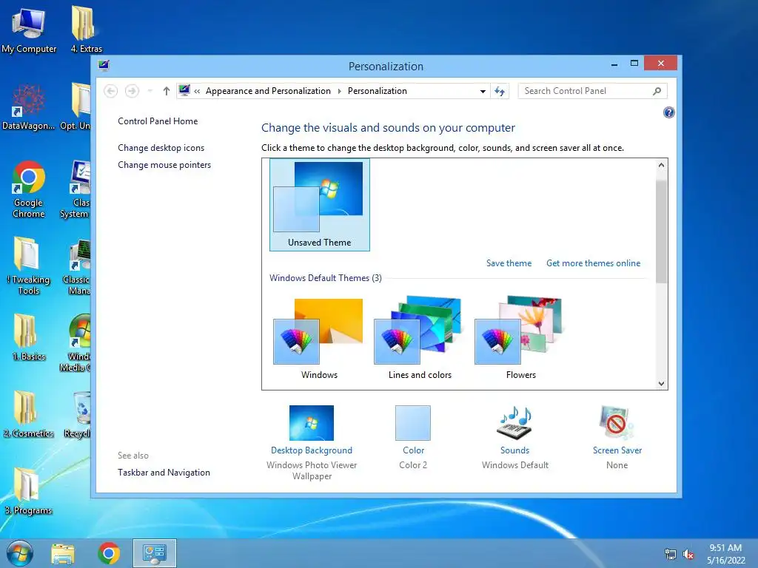This screenshot has height=568, width=758.
Task: Apply the Flowers theme
Action: click(520, 338)
